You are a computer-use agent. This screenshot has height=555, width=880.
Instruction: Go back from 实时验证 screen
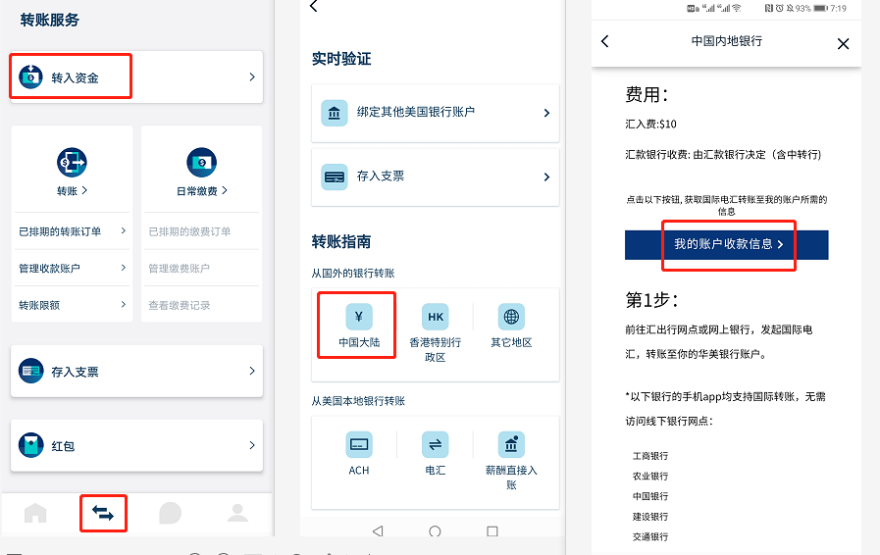314,6
